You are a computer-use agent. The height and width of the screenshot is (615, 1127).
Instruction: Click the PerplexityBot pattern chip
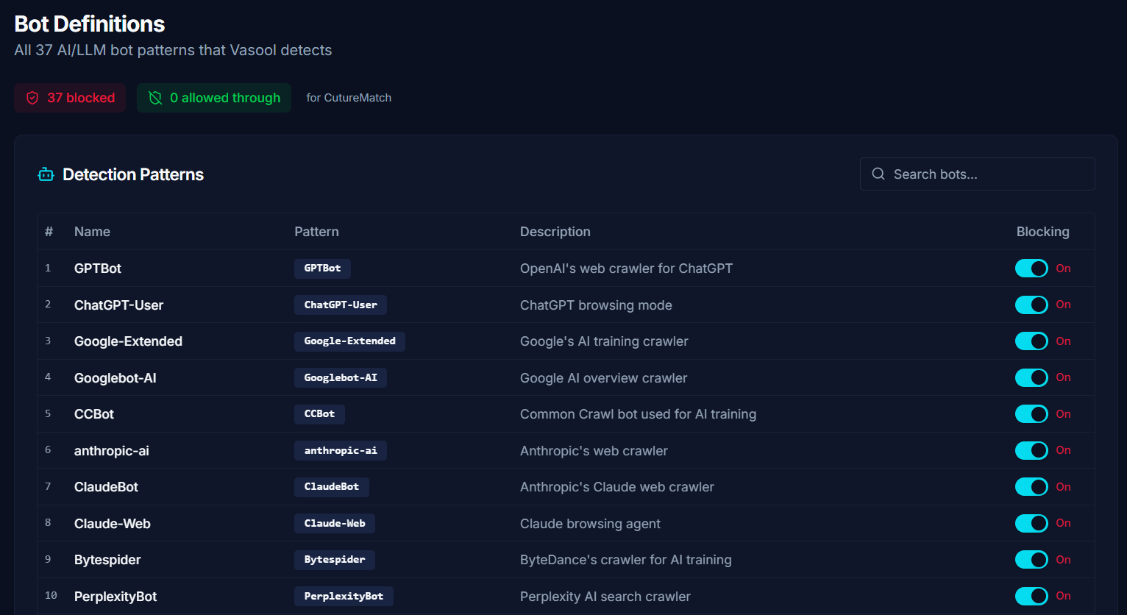pyautogui.click(x=344, y=596)
